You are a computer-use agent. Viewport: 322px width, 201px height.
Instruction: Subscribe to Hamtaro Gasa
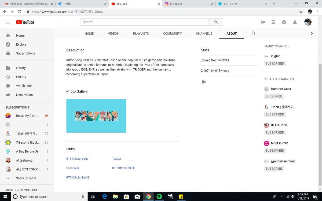click(274, 96)
